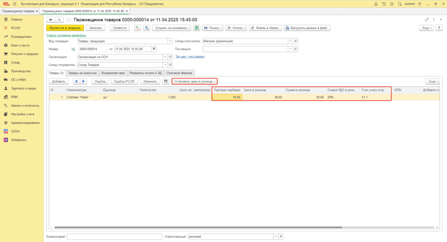This screenshot has height=242, width=447.
Task: Move row down with blue down arrow
Action: [x=83, y=82]
